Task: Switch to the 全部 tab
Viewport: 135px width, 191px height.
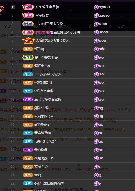Action: (x=8, y=26)
